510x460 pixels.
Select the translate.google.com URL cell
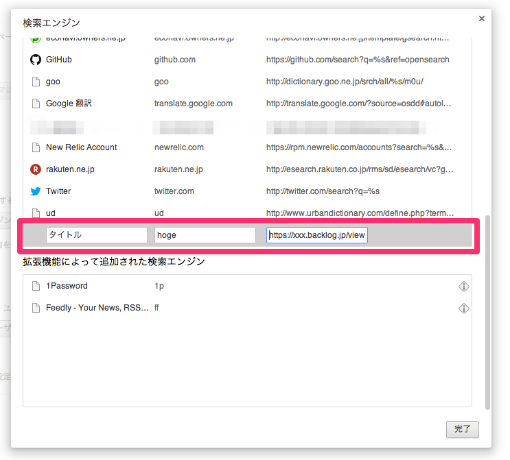(359, 104)
